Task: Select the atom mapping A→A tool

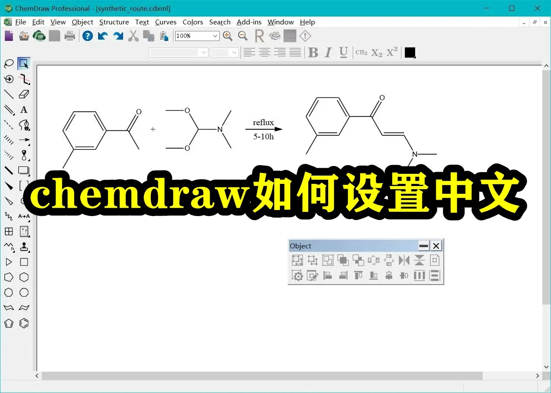Action: pyautogui.click(x=24, y=216)
